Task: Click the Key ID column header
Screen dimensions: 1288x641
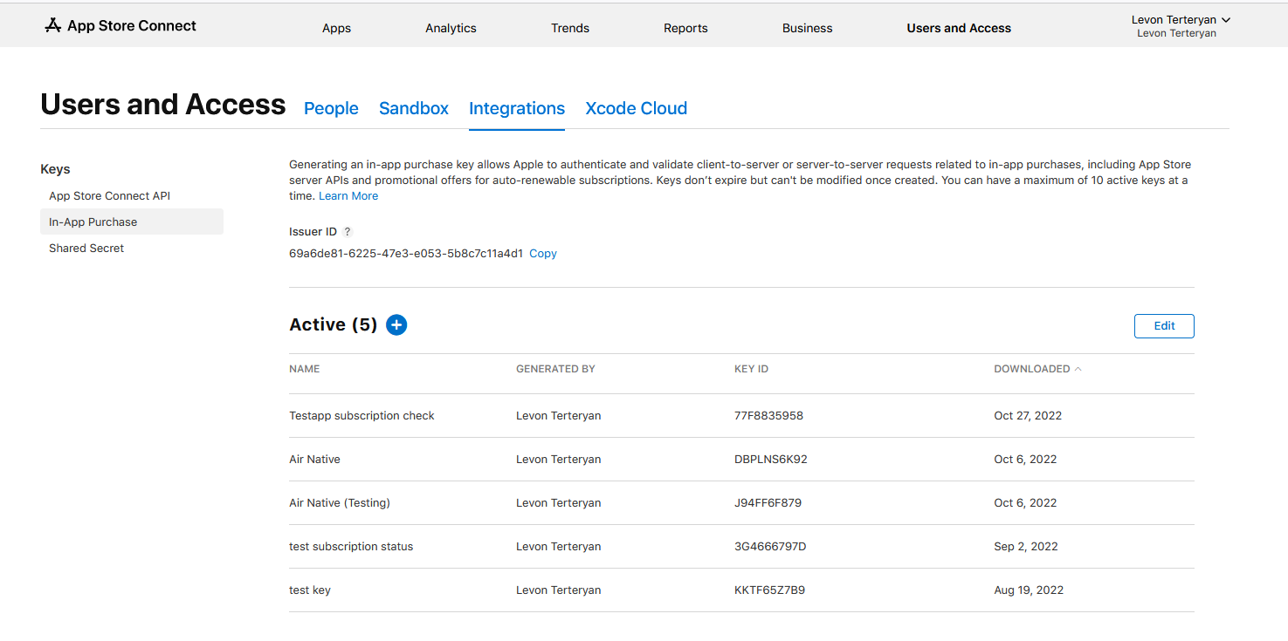Action: click(751, 369)
